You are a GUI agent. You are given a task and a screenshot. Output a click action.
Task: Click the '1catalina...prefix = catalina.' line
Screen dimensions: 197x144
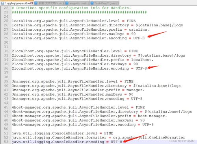tap(80, 30)
